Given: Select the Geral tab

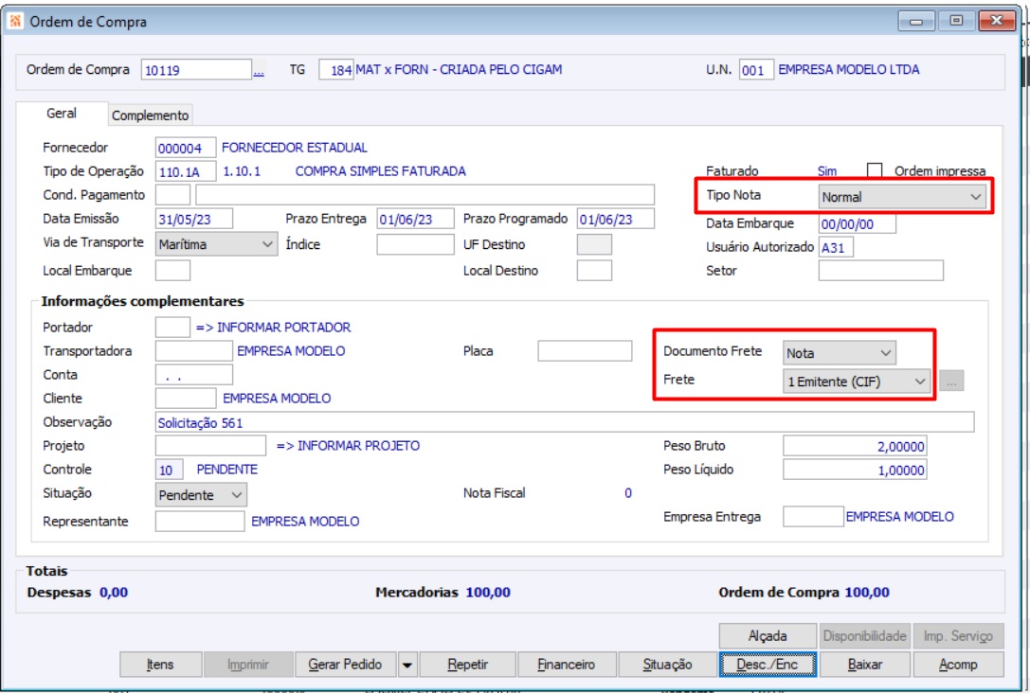Looking at the screenshot, I should [x=61, y=114].
